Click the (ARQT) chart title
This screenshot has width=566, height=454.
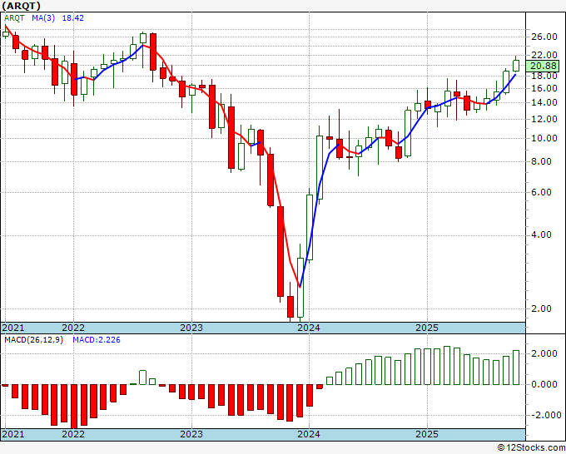click(21, 6)
